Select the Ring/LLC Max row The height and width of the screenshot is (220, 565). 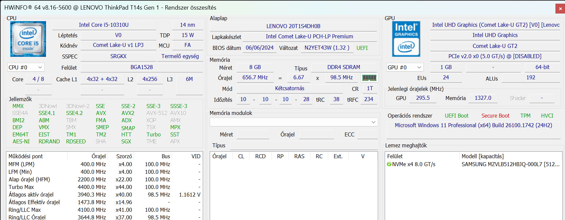point(105,210)
